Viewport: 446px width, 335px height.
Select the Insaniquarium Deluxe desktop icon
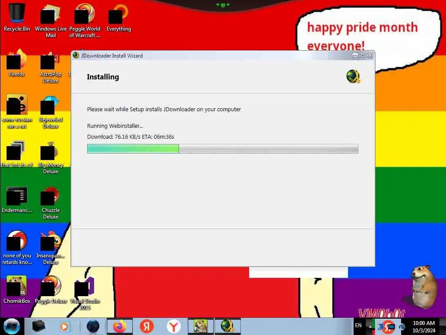[x=51, y=248]
